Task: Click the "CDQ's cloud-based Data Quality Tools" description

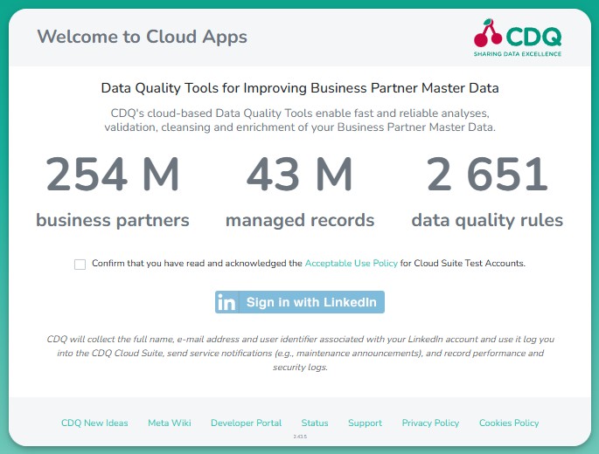Action: tap(300, 120)
